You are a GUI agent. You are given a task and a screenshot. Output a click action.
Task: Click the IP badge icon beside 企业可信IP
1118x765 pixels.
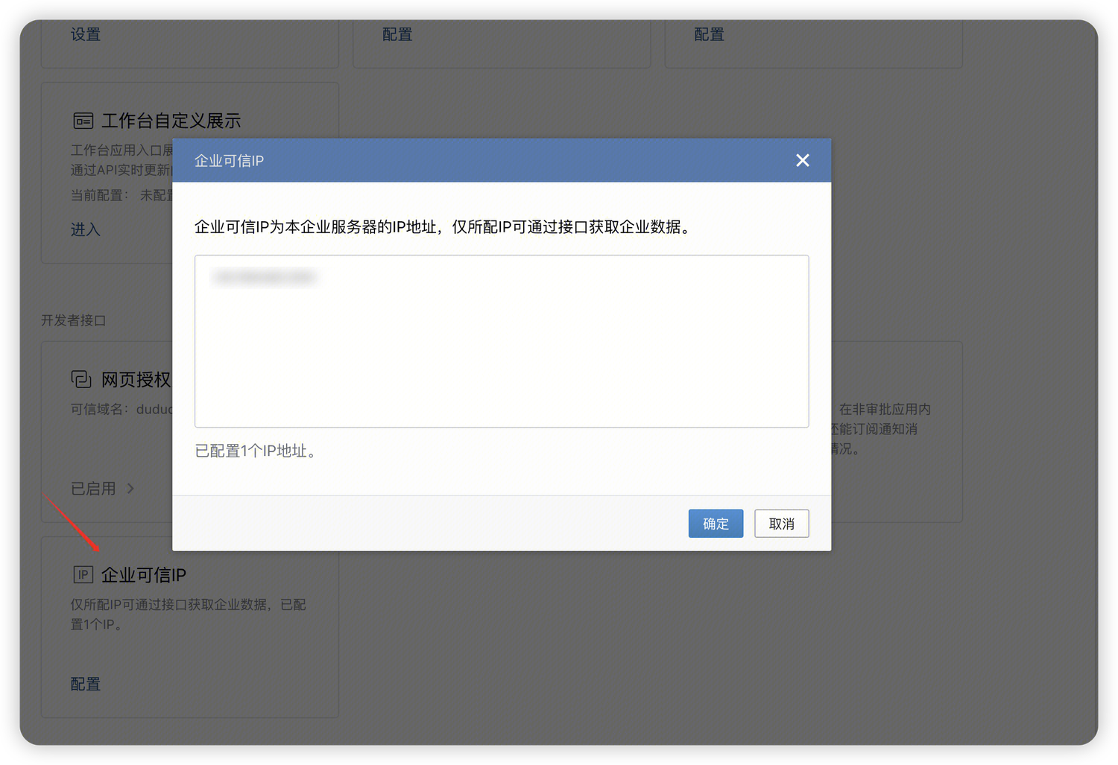[x=83, y=574]
